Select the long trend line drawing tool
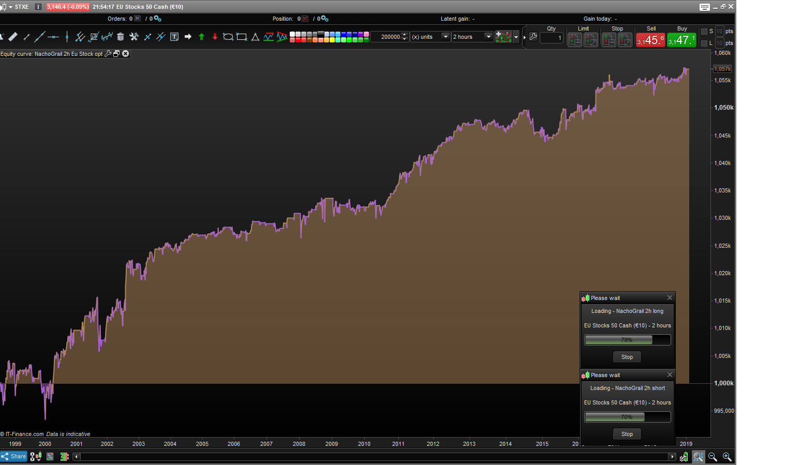 pyautogui.click(x=40, y=37)
